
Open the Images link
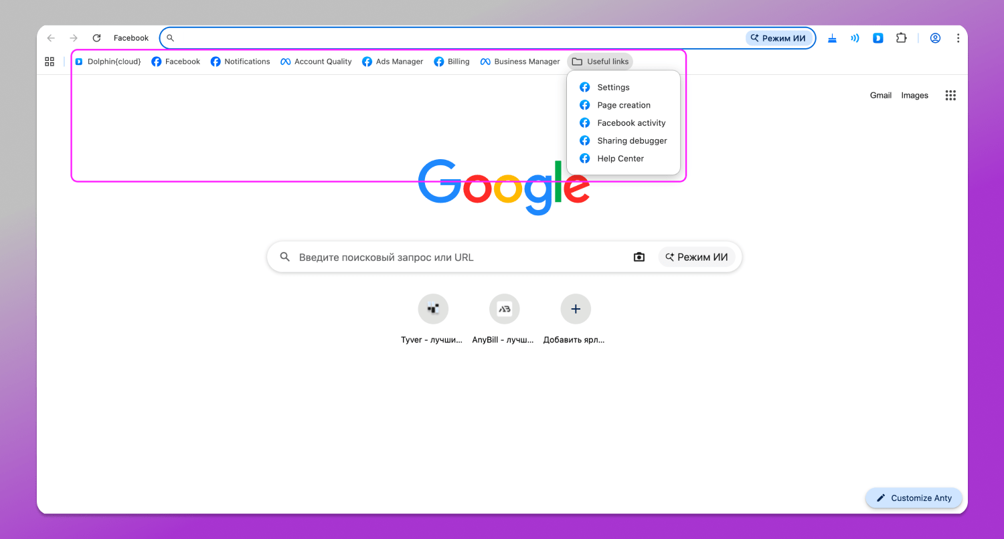914,96
